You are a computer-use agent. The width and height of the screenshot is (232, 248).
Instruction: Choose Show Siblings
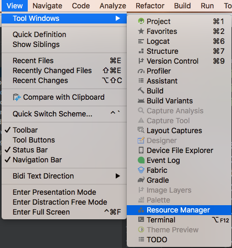pos(64,44)
